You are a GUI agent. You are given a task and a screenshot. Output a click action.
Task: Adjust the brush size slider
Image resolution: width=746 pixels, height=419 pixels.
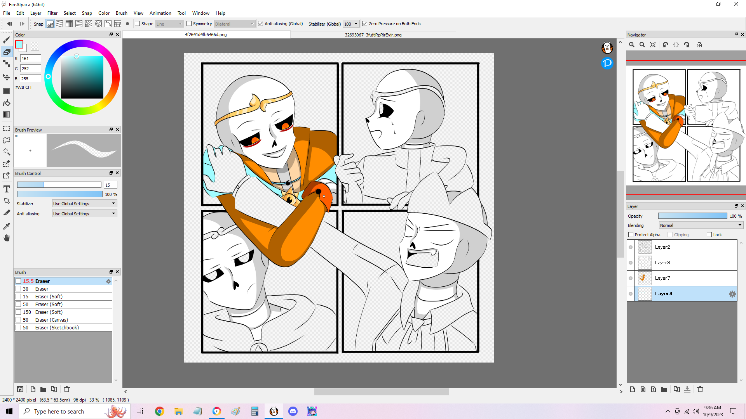coord(59,185)
